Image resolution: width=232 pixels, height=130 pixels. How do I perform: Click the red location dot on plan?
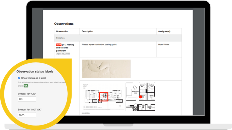coord(140,97)
